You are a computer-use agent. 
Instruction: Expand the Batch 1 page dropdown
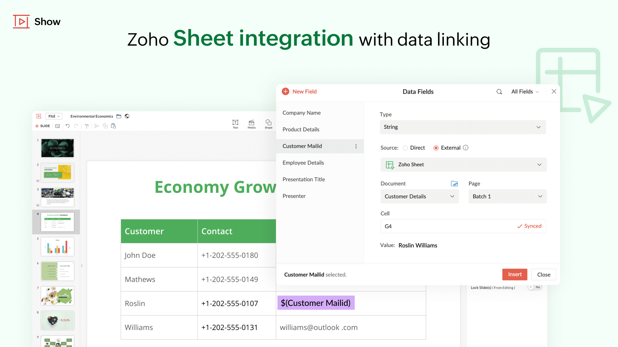[x=508, y=196]
